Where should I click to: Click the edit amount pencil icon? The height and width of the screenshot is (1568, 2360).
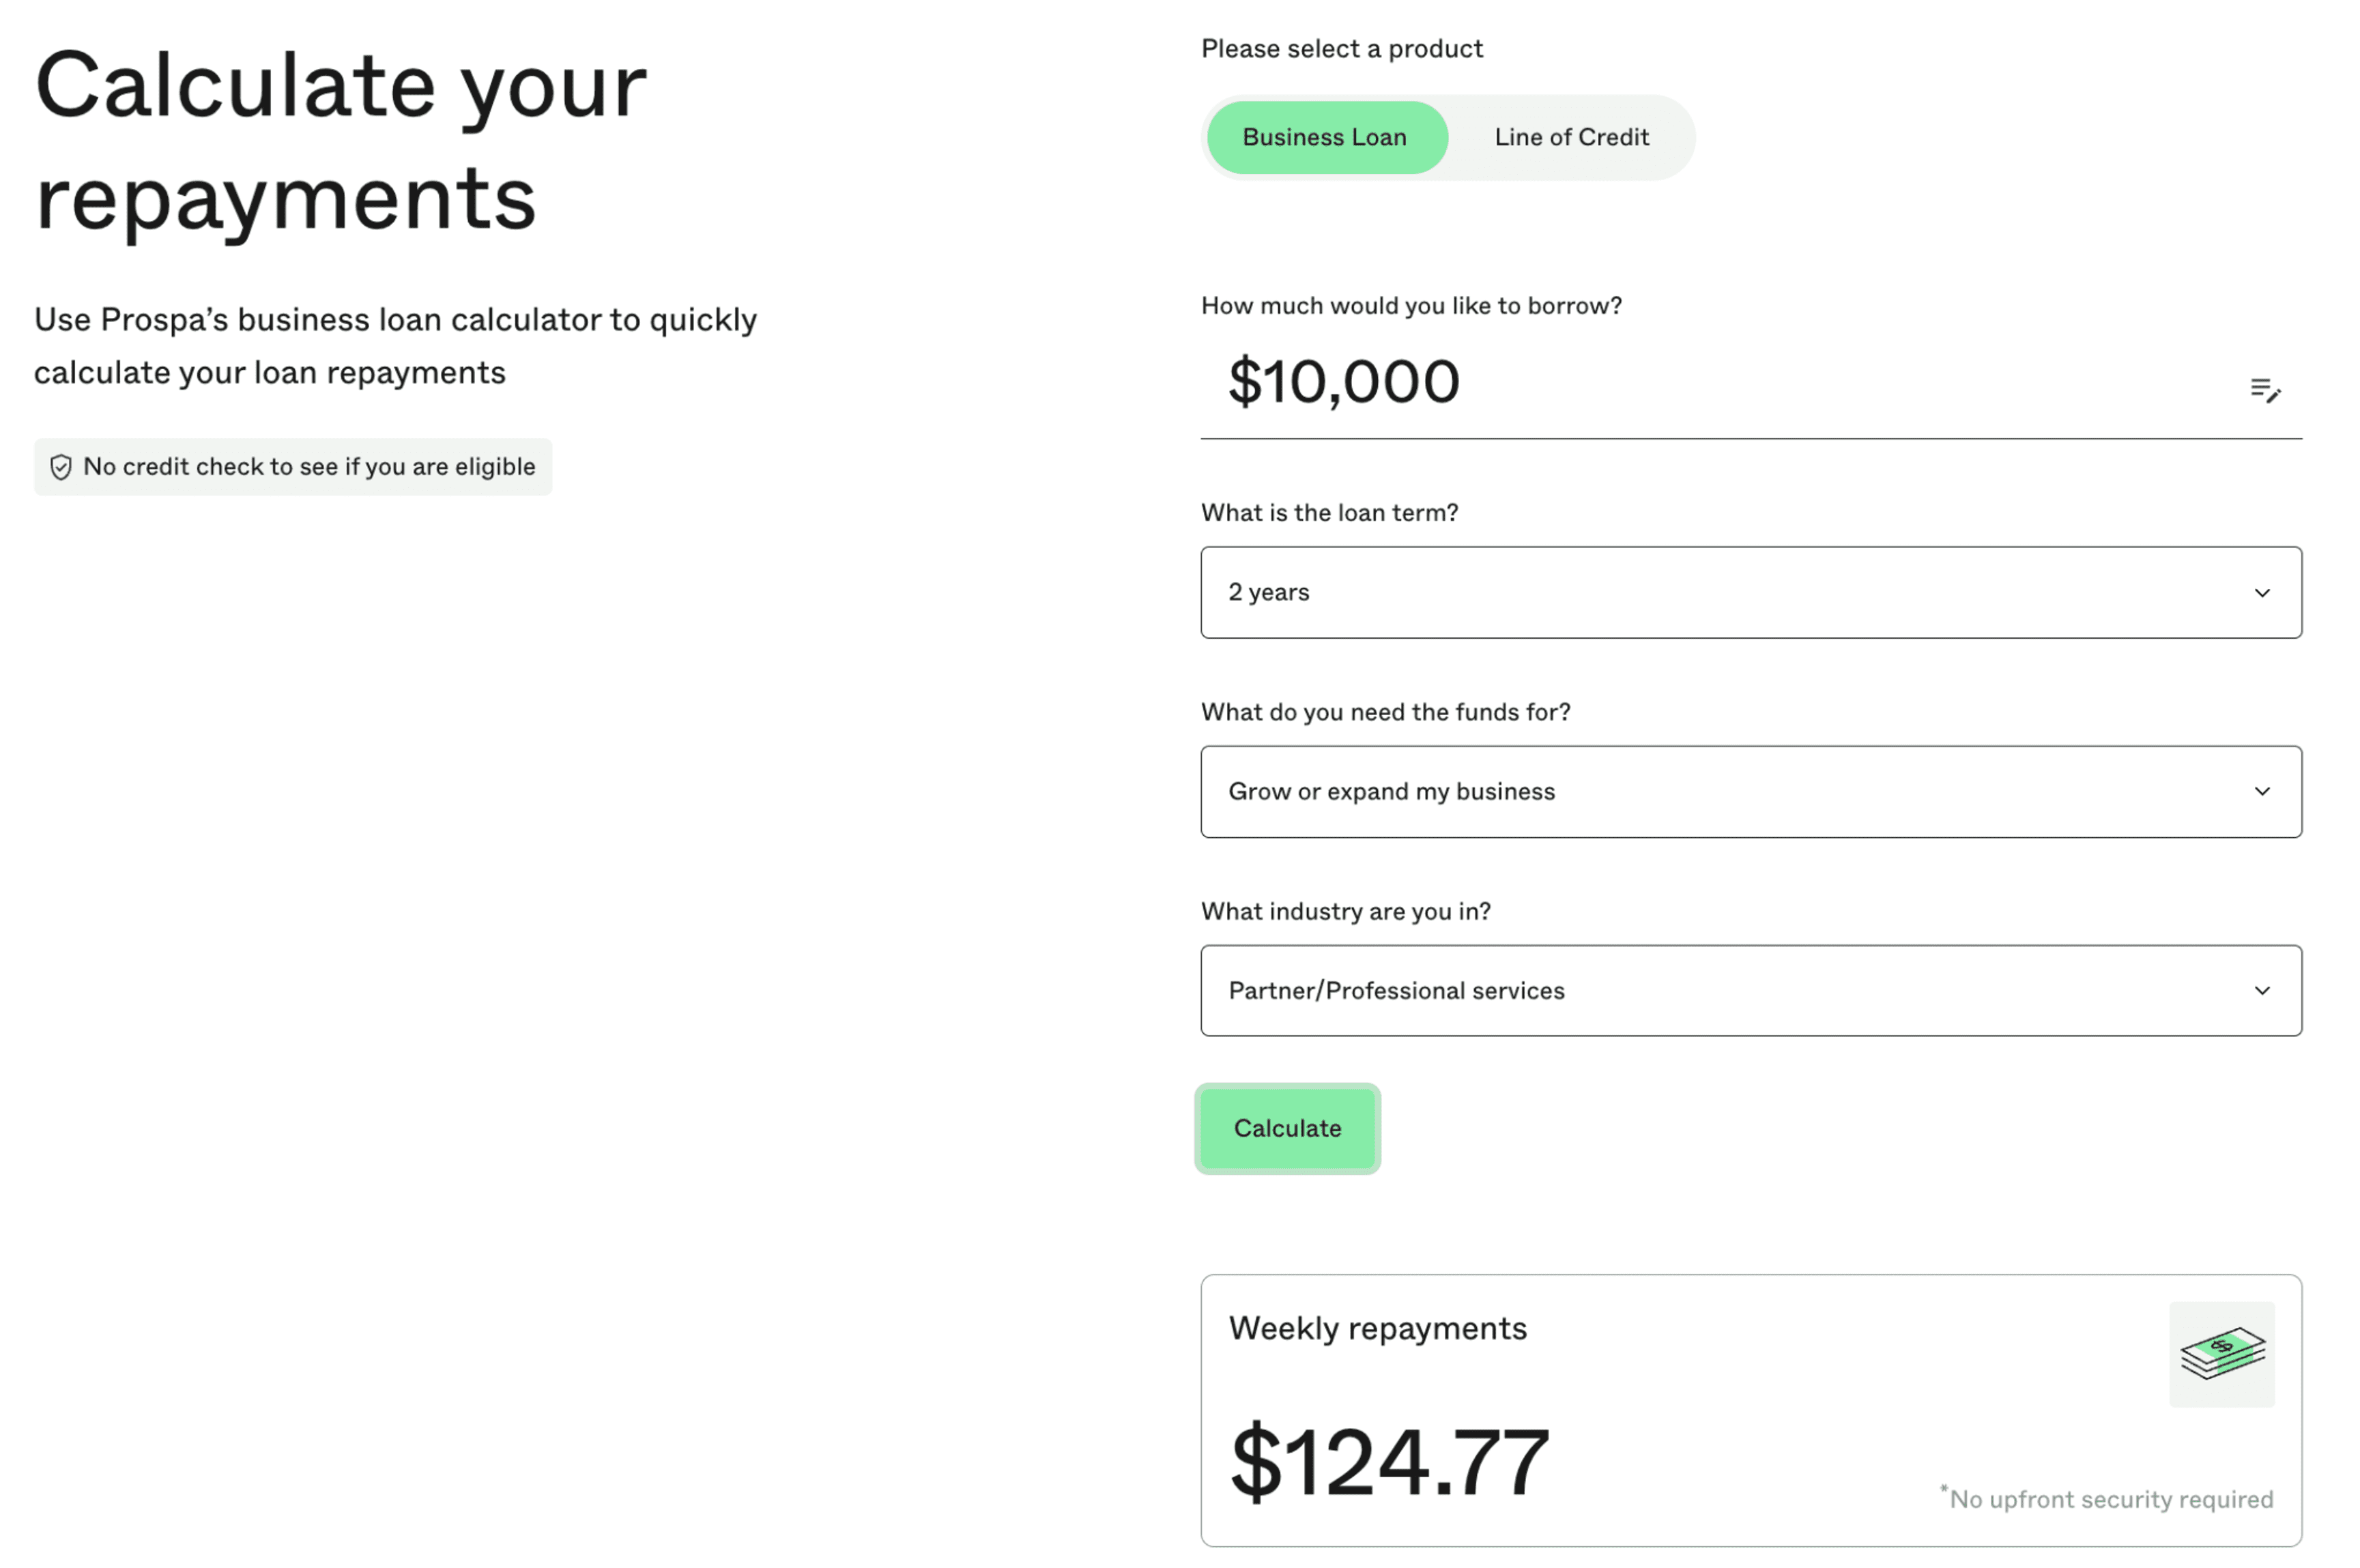click(2265, 390)
